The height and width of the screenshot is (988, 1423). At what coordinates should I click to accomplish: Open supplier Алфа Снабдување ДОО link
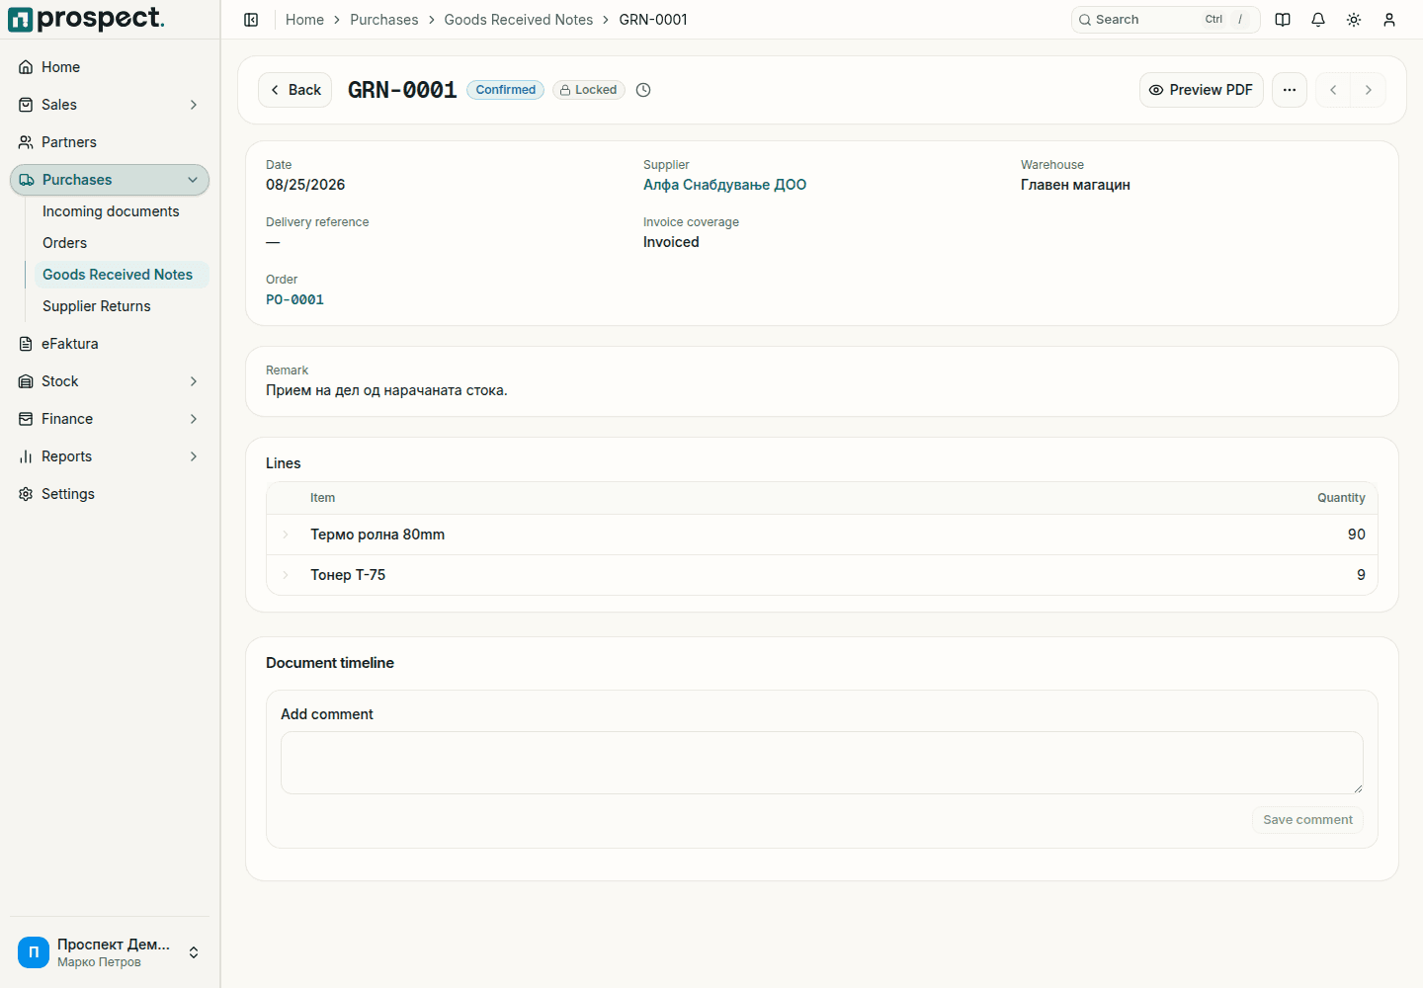(x=724, y=185)
